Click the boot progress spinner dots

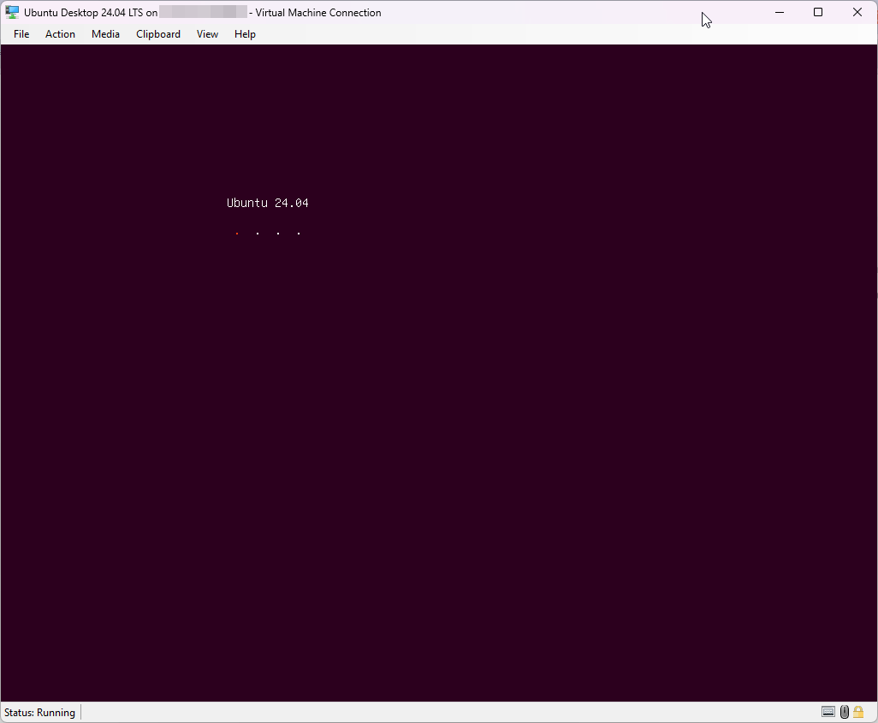pyautogui.click(x=267, y=232)
